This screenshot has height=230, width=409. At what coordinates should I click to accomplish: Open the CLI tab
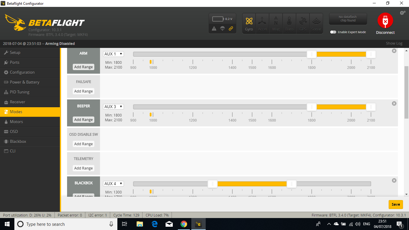tap(30, 151)
